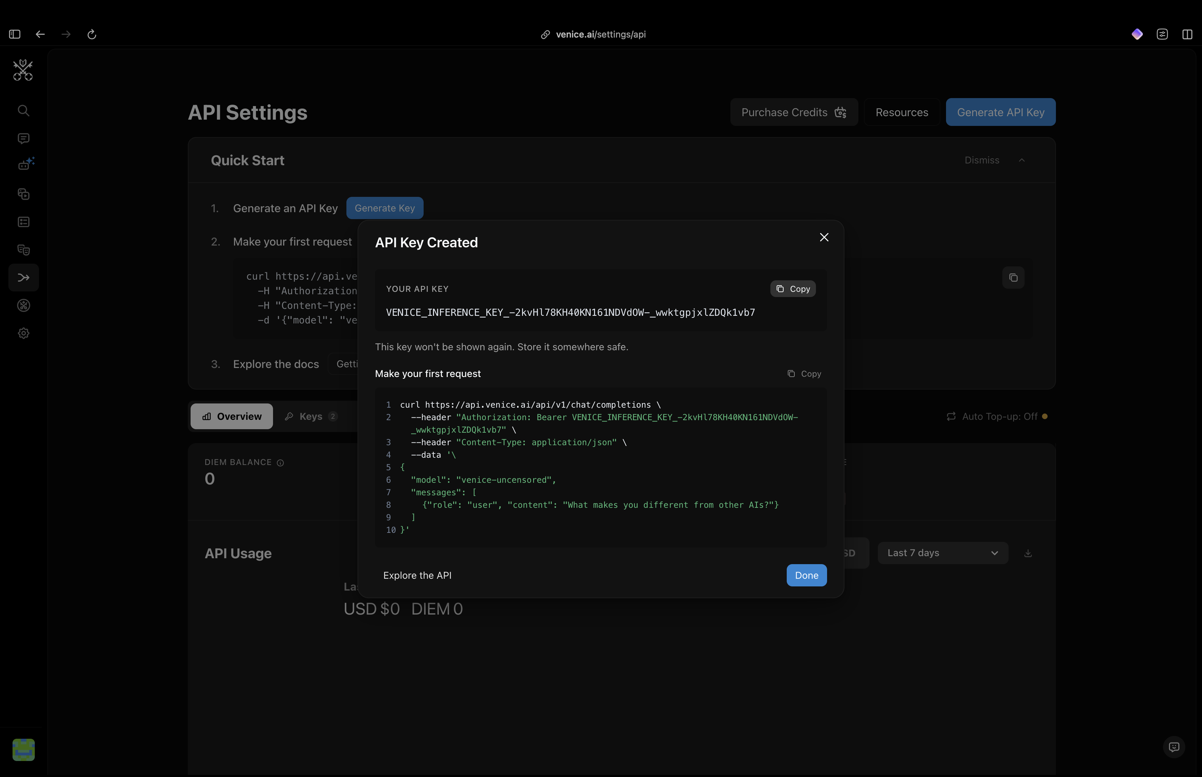Click Generate API Key button
1202x777 pixels.
click(1000, 112)
